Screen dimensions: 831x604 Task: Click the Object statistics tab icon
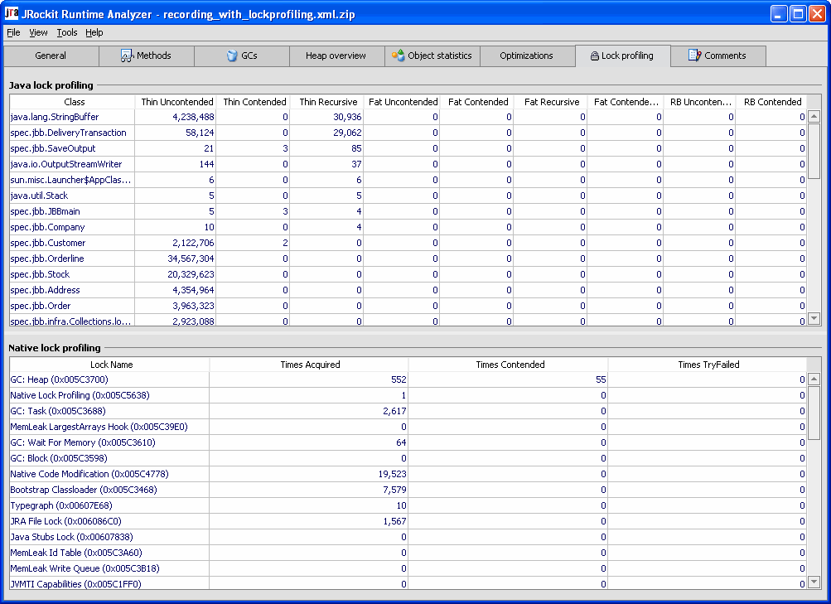pos(398,56)
